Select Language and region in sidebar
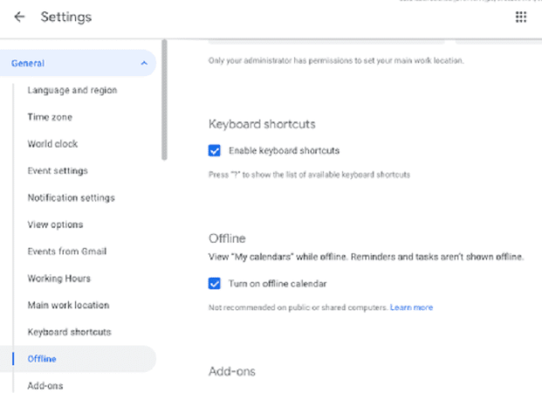This screenshot has height=393, width=542. 72,90
